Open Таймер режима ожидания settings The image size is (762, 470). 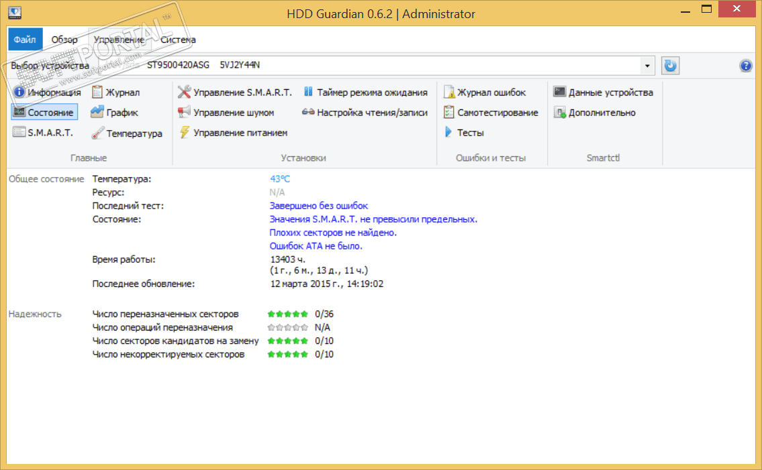click(365, 93)
